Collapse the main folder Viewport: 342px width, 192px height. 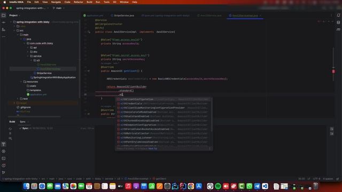[x=18, y=35]
